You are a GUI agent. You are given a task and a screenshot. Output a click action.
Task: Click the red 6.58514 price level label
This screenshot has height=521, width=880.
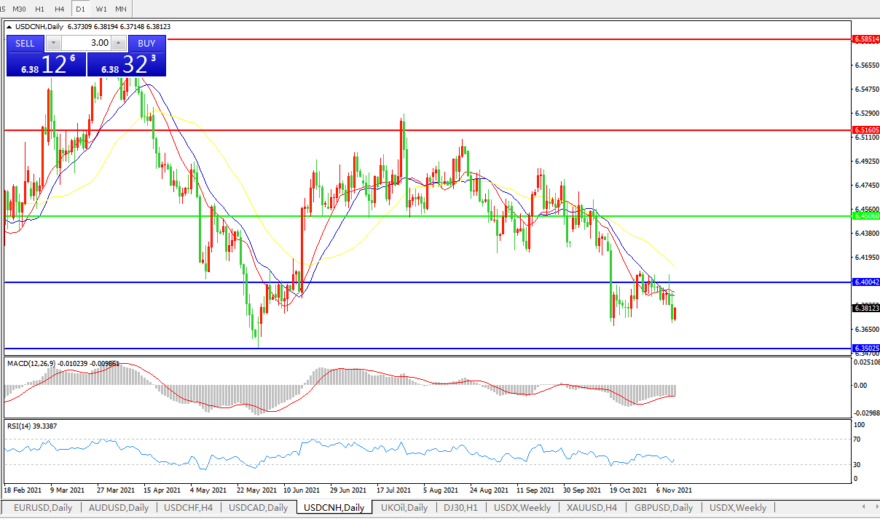tap(866, 38)
